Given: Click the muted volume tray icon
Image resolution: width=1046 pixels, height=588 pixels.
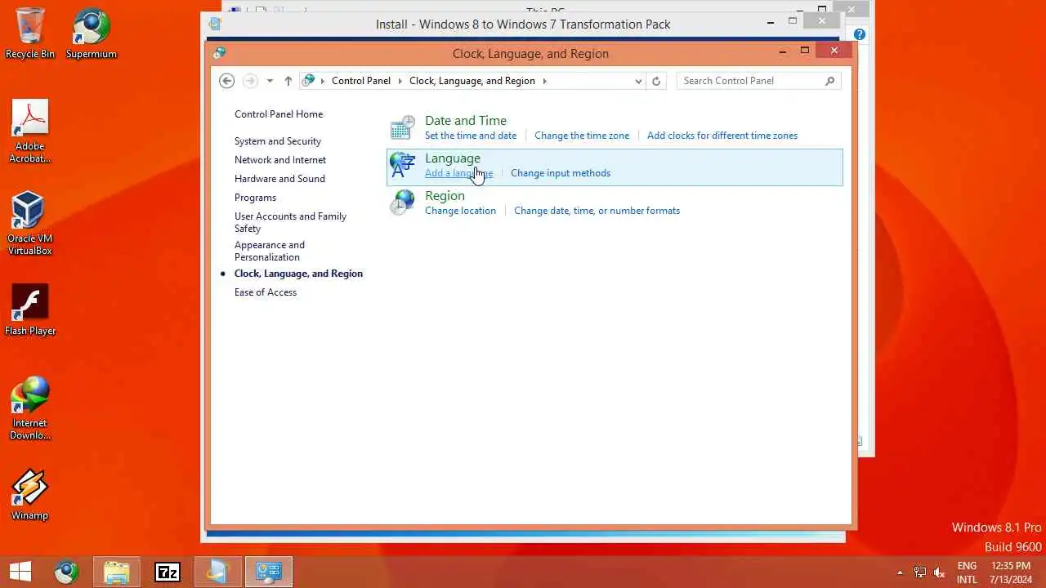Looking at the screenshot, I should tap(940, 572).
